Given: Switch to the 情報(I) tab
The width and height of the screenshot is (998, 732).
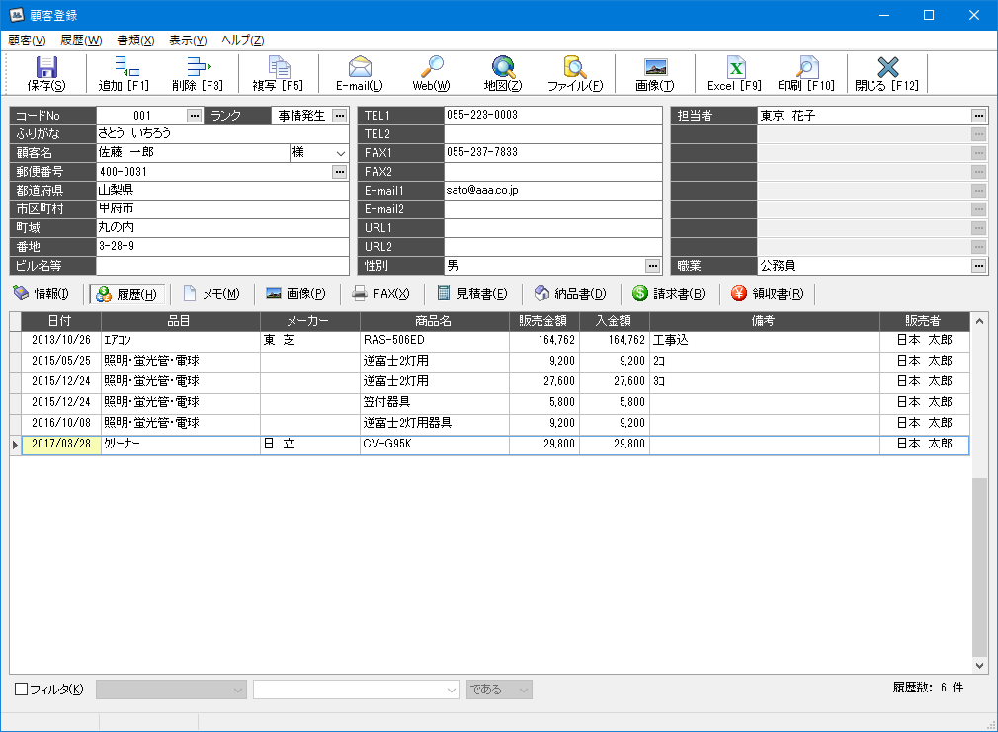Looking at the screenshot, I should pyautogui.click(x=41, y=293).
